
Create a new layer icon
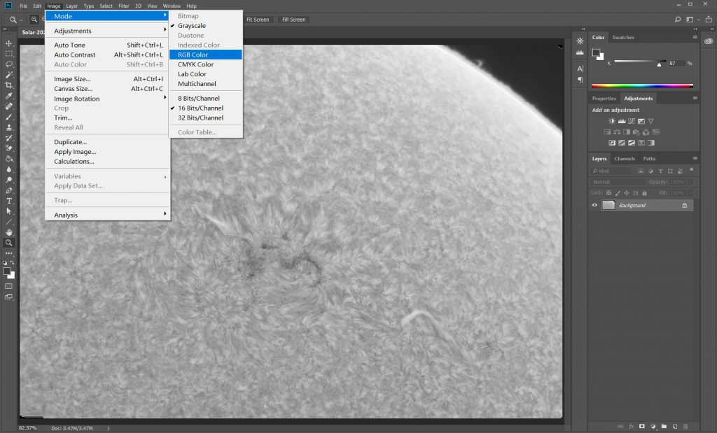click(x=674, y=426)
